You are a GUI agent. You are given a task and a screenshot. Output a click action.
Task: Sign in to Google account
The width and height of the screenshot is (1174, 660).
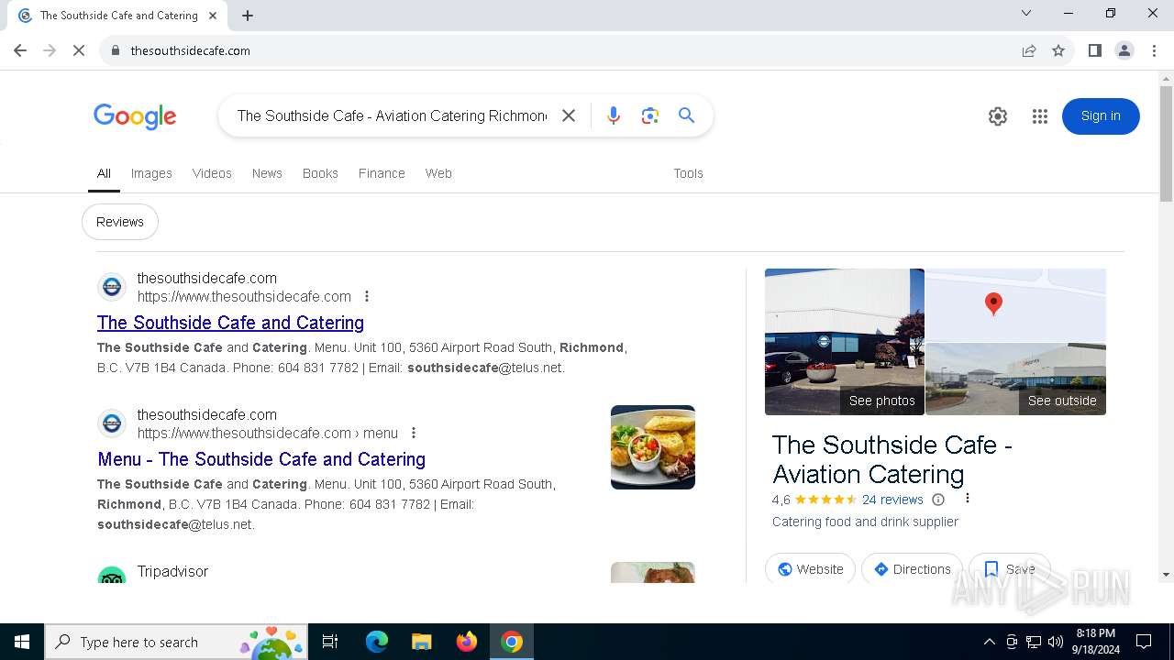coord(1101,116)
